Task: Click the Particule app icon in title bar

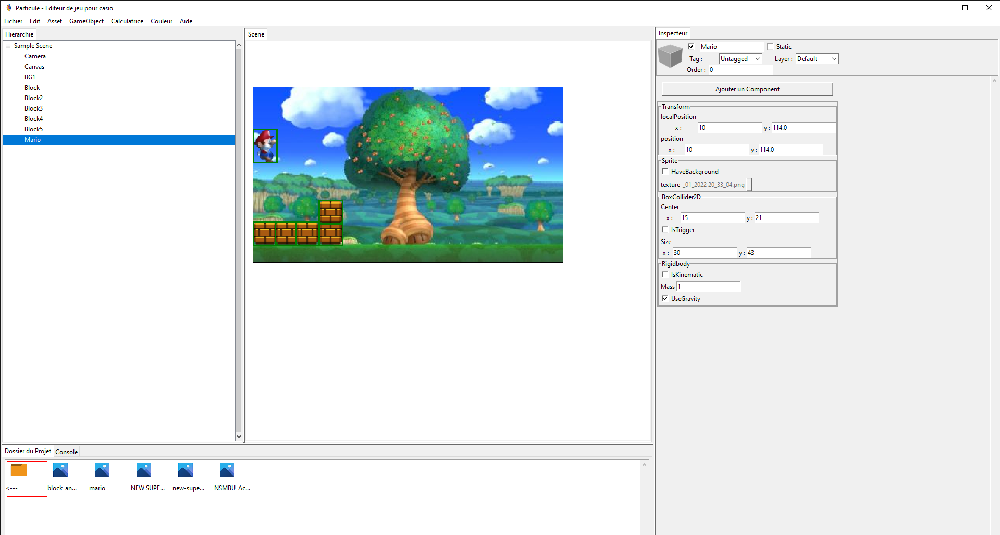Action: pyautogui.click(x=9, y=8)
